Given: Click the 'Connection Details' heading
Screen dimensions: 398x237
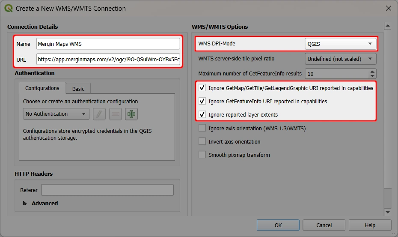Looking at the screenshot, I should 33,27.
